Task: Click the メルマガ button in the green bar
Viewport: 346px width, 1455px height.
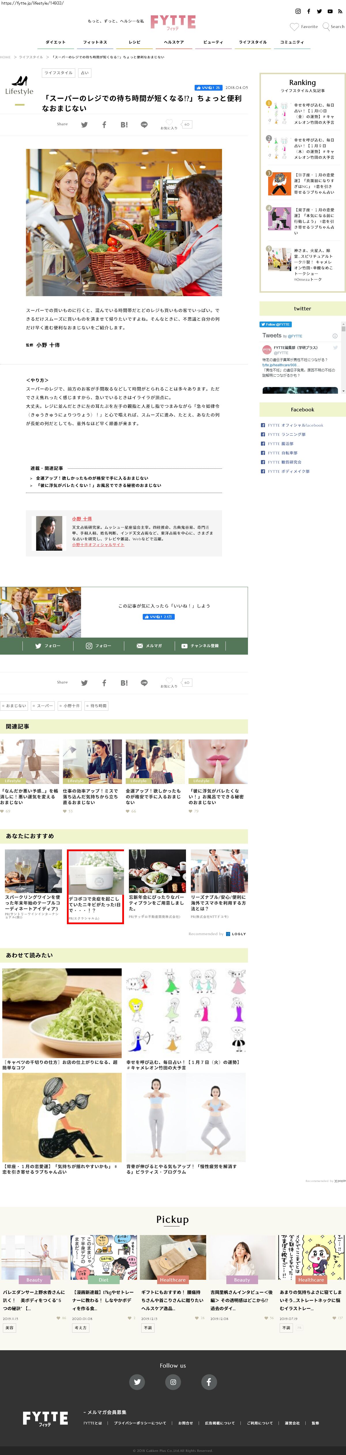Action: [149, 646]
